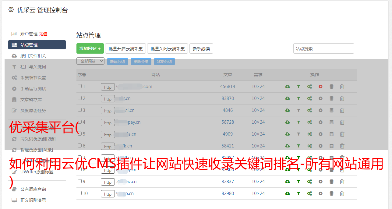The width and height of the screenshot is (392, 209).
Task: Click the gears icon in row 10
Action: 309,193
